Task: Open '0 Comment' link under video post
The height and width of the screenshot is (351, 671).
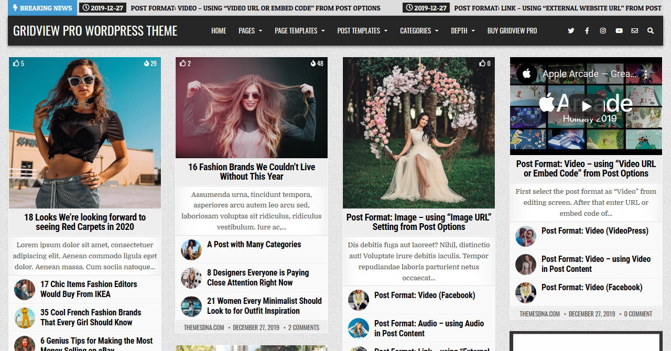Action: (x=638, y=314)
